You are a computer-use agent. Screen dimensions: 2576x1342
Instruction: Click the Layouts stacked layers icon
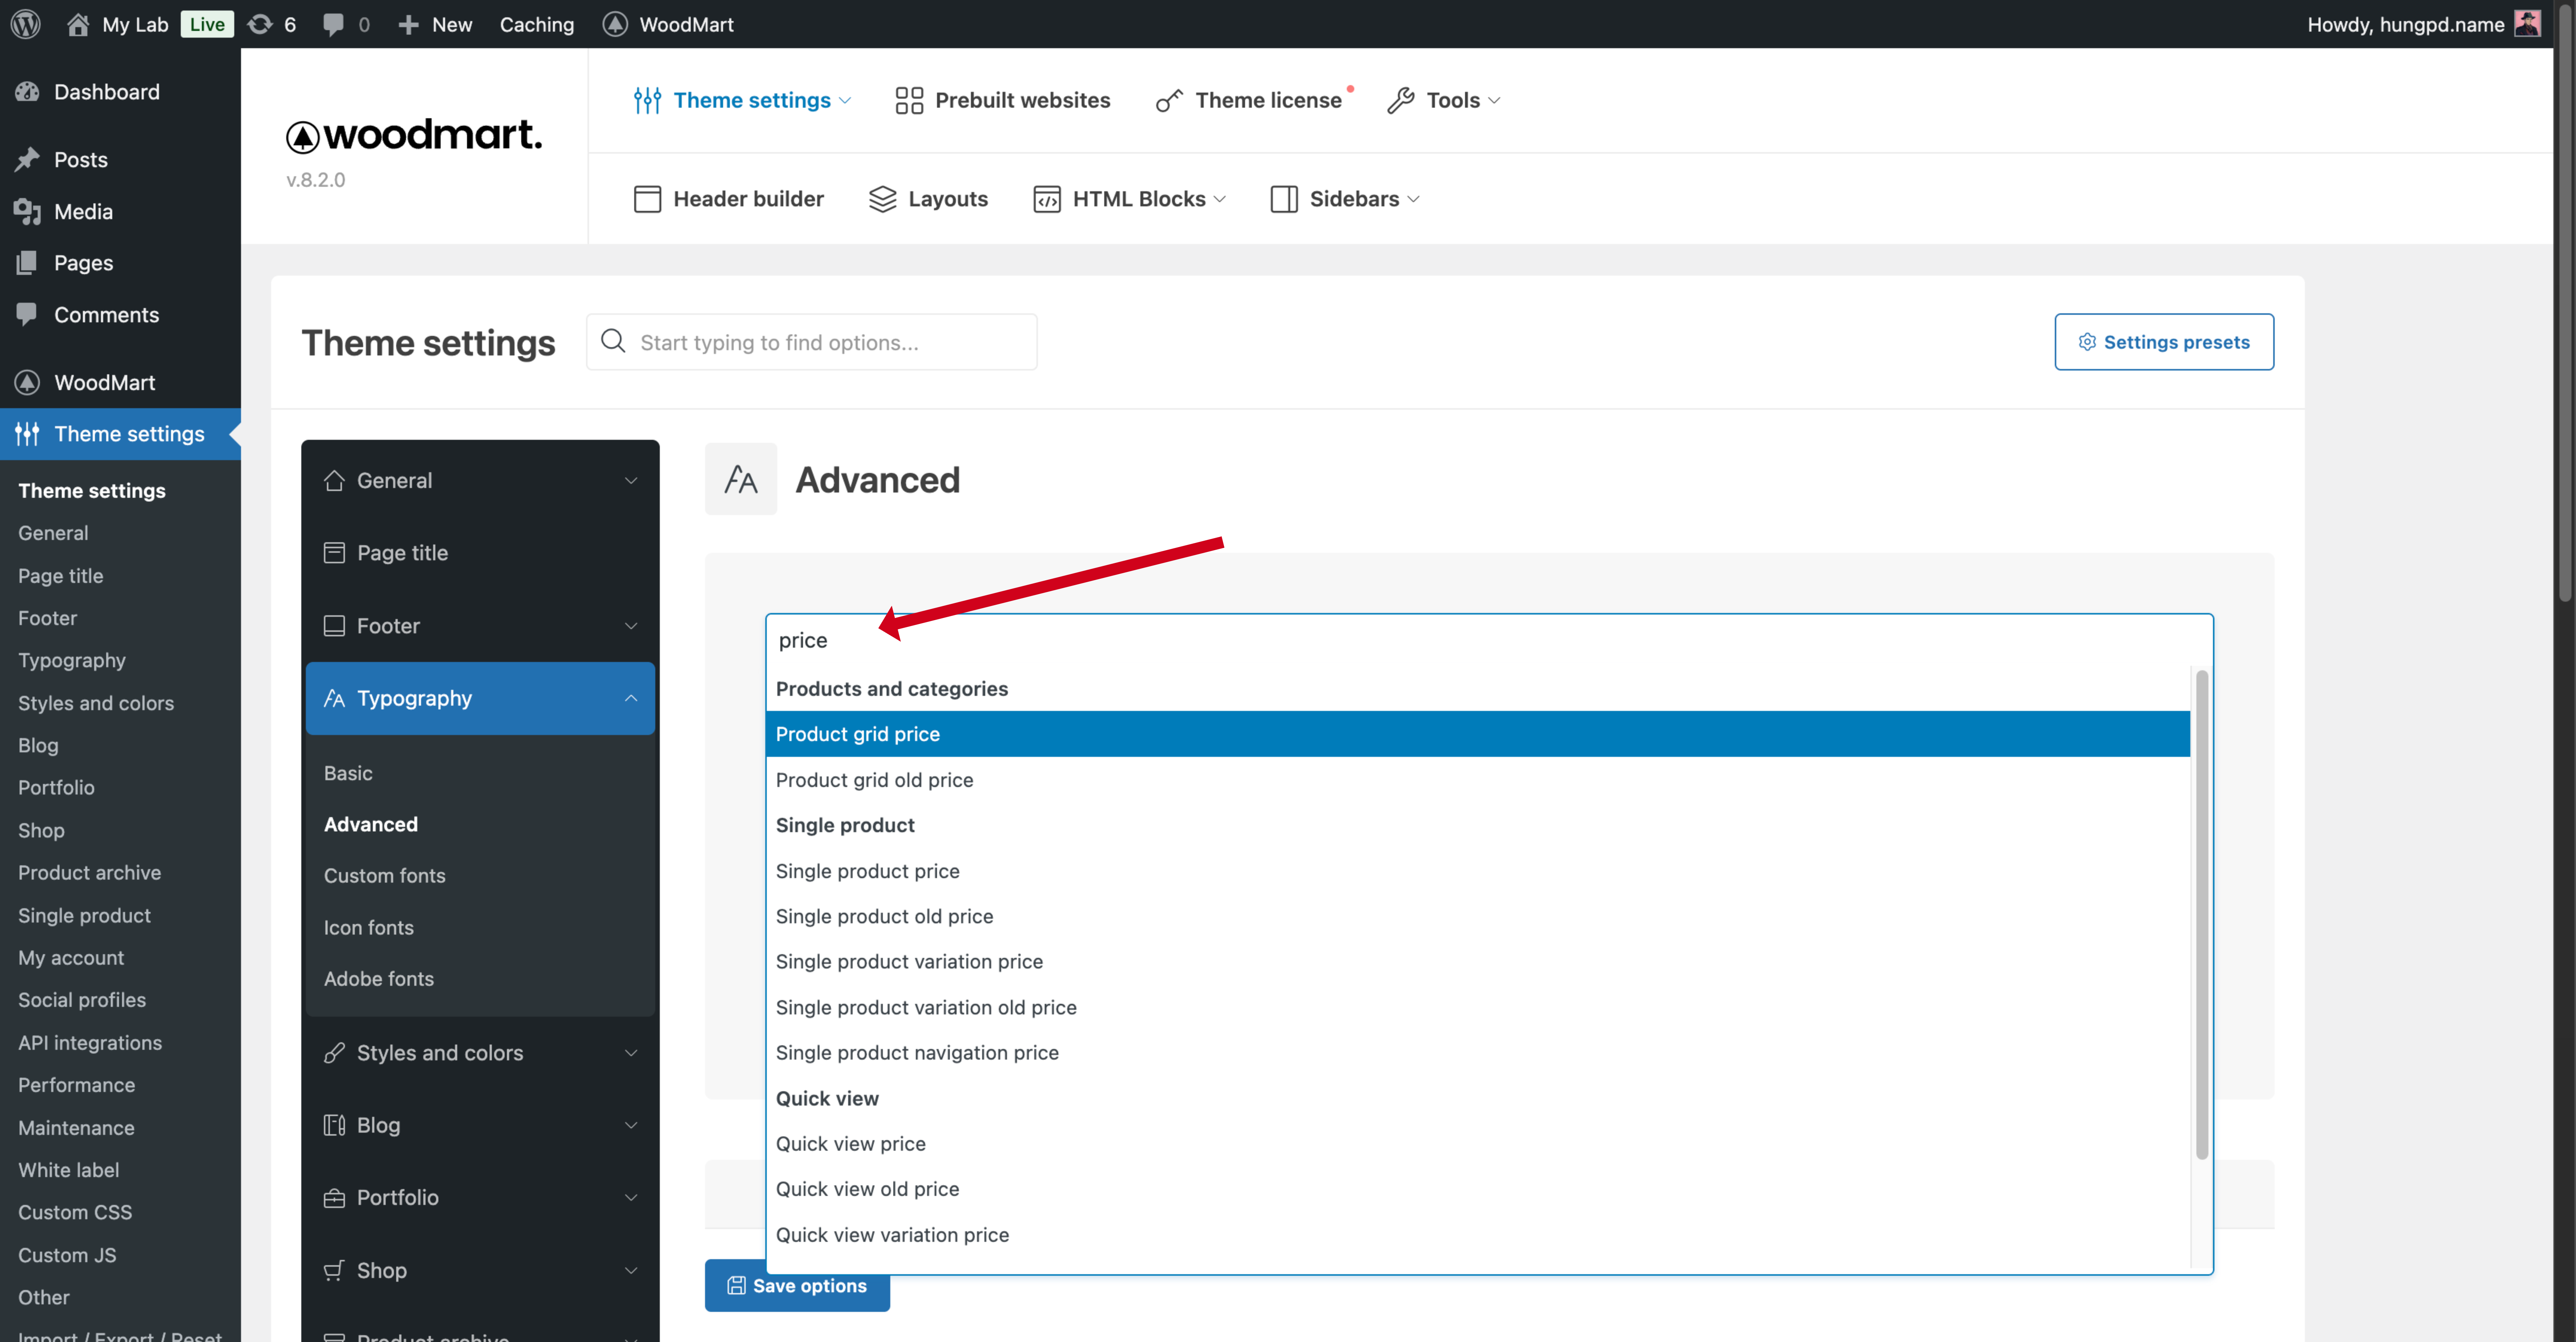point(883,199)
